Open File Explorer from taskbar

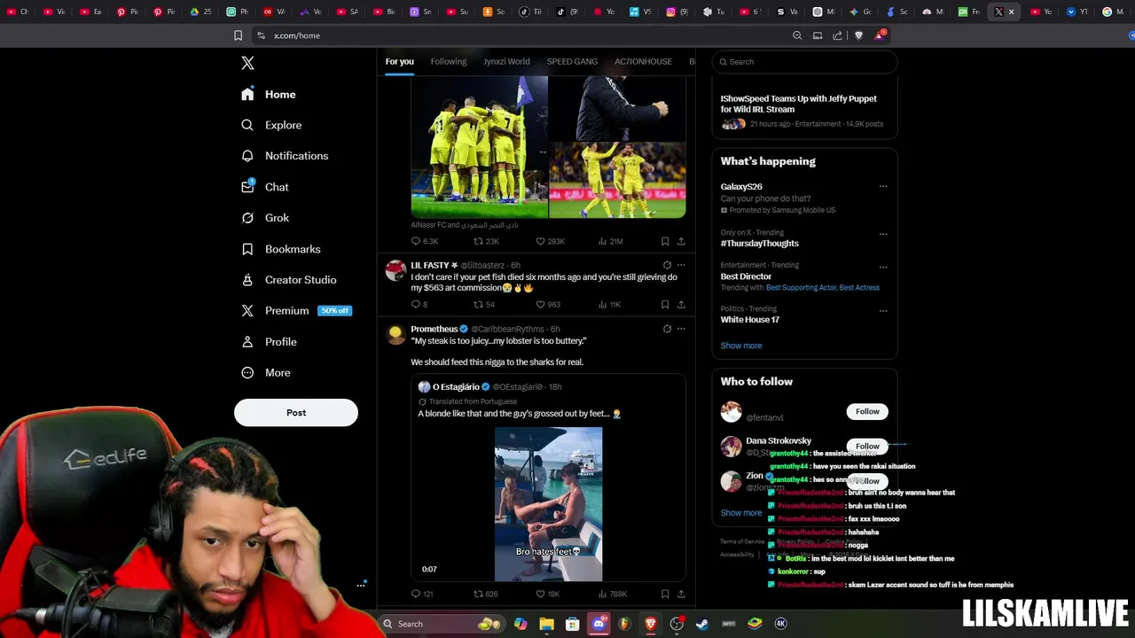(x=546, y=624)
